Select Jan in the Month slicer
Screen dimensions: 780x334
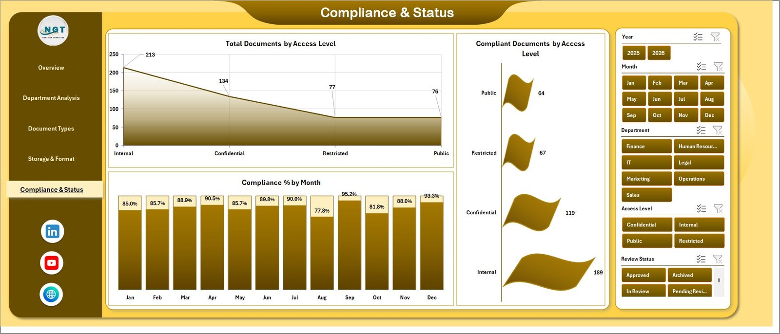(x=634, y=83)
